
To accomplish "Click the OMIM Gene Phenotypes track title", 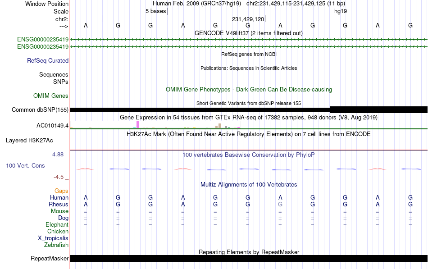I will point(249,90).
